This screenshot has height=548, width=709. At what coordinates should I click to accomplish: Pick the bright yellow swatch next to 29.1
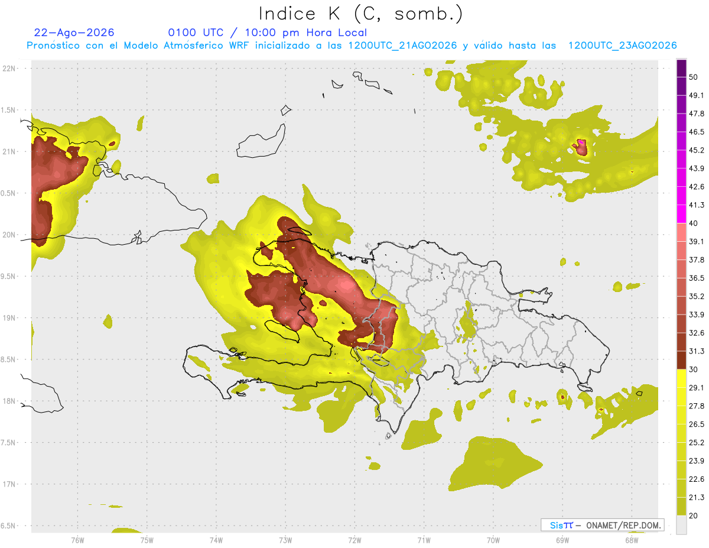(681, 379)
